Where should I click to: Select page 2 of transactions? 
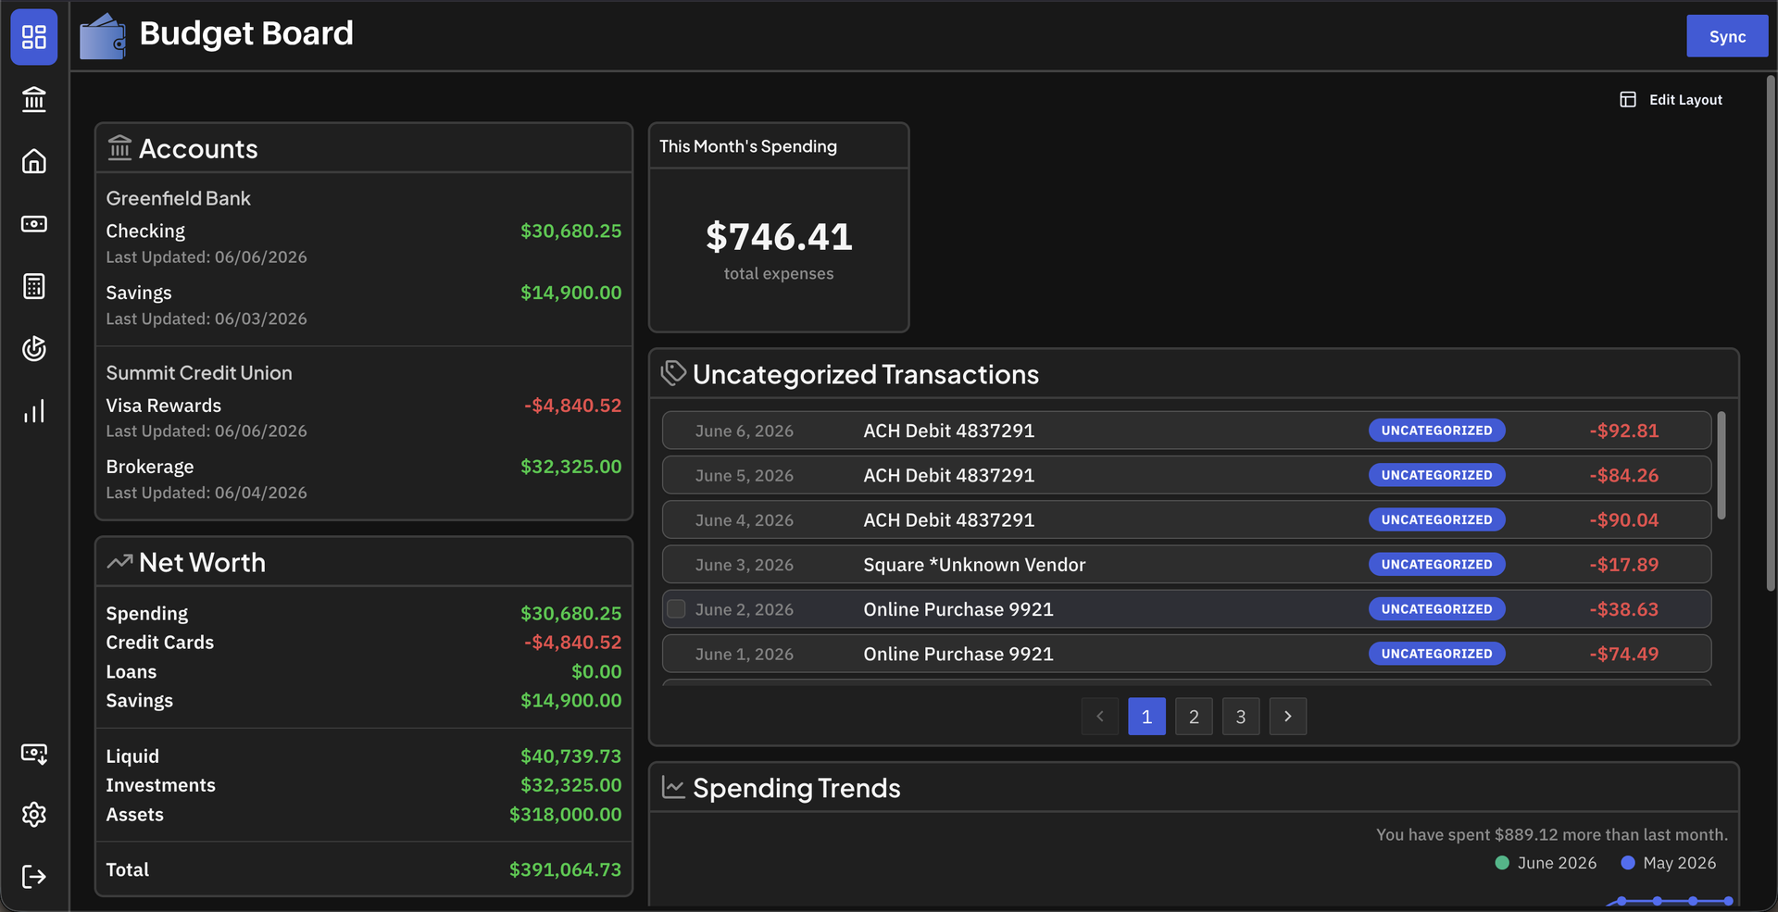(x=1195, y=717)
